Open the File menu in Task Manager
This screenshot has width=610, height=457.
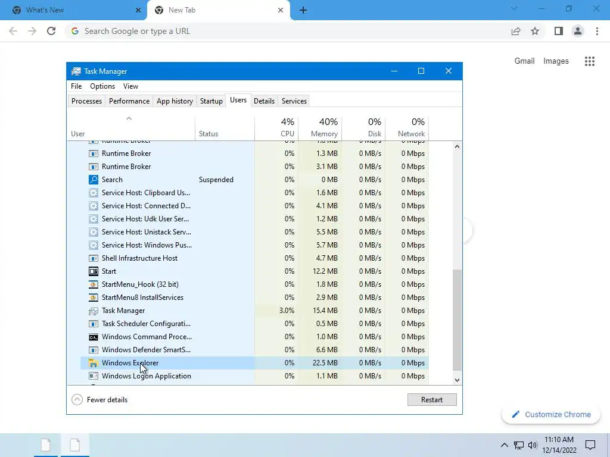pyautogui.click(x=76, y=86)
